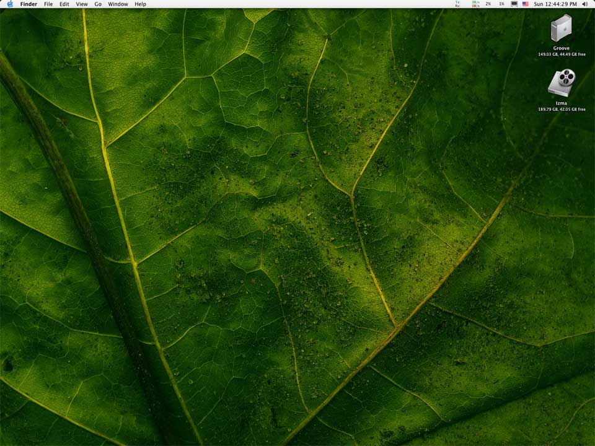Open the View menu
This screenshot has height=446, width=595.
pyautogui.click(x=82, y=4)
